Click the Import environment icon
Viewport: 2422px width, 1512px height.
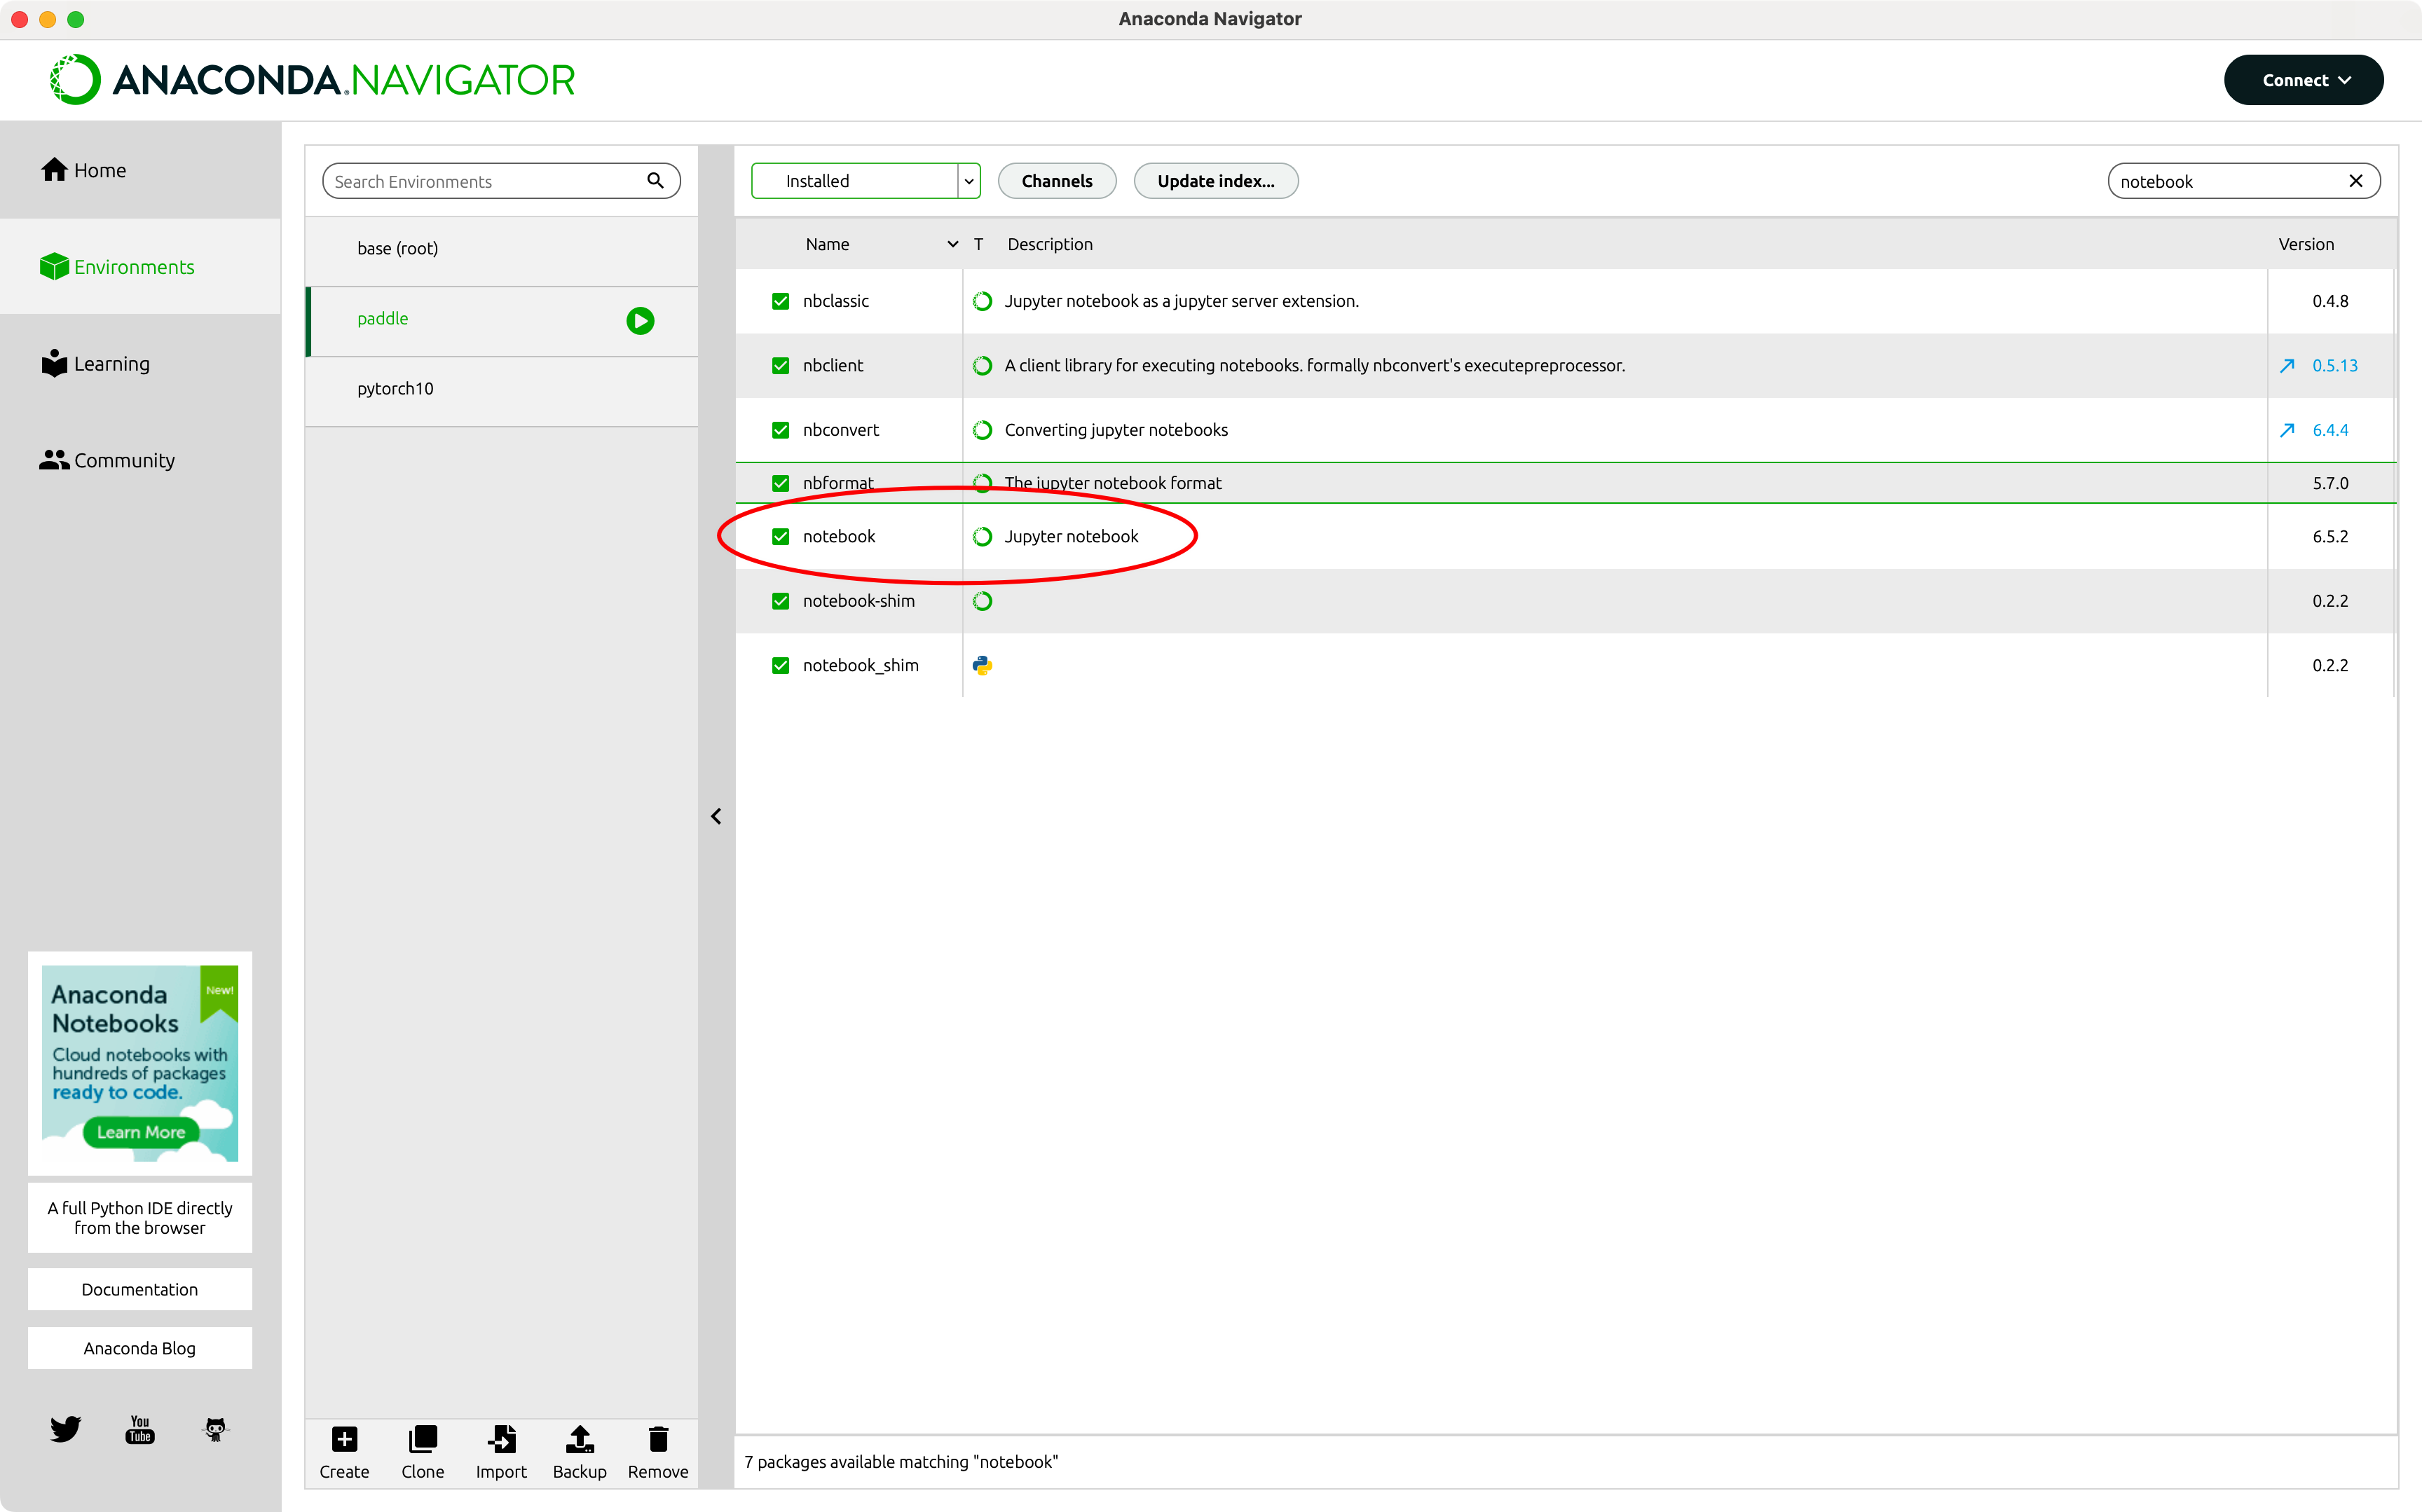pos(501,1439)
